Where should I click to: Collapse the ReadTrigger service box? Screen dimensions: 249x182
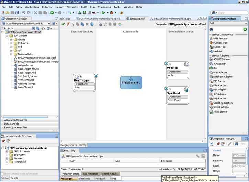(81, 76)
